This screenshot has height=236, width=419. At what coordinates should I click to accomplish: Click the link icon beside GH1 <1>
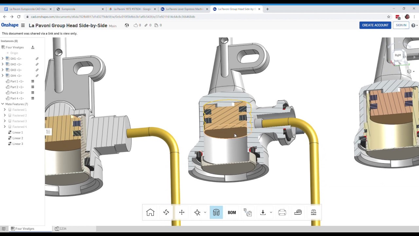37,59
